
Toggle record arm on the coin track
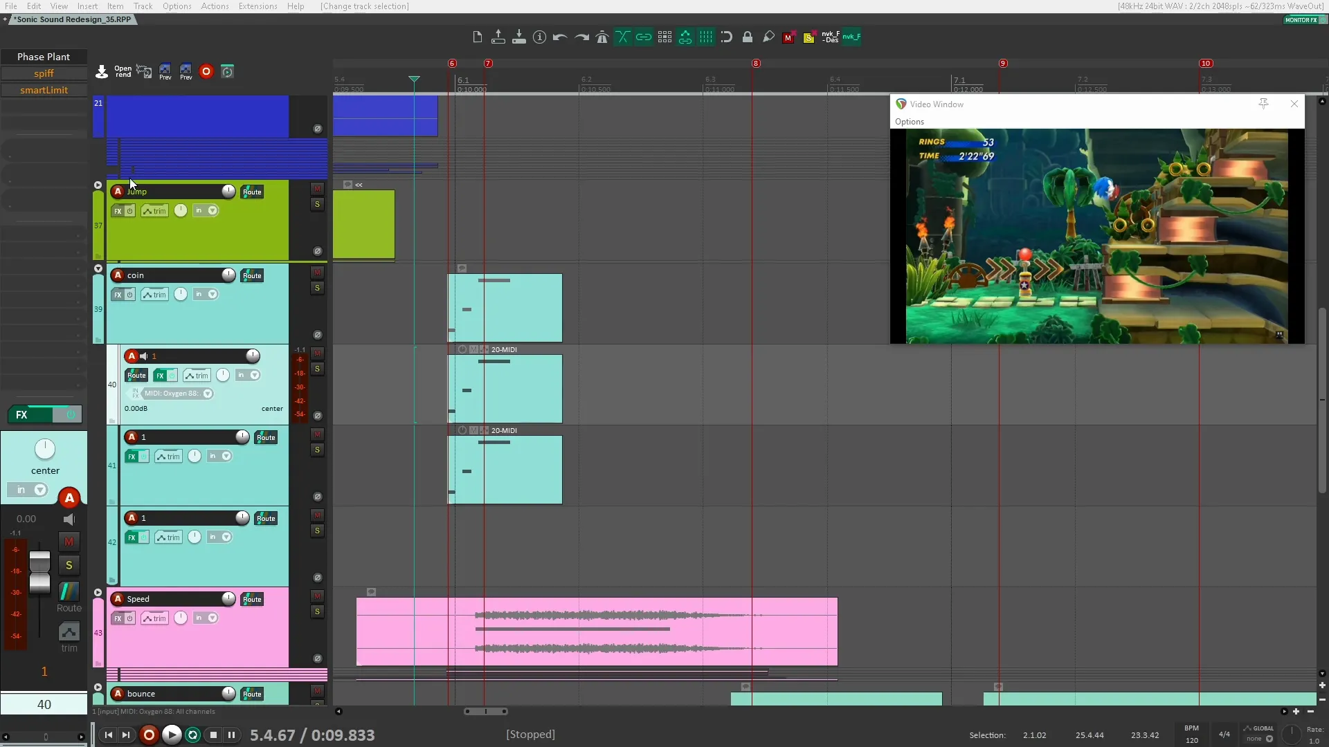click(x=118, y=275)
